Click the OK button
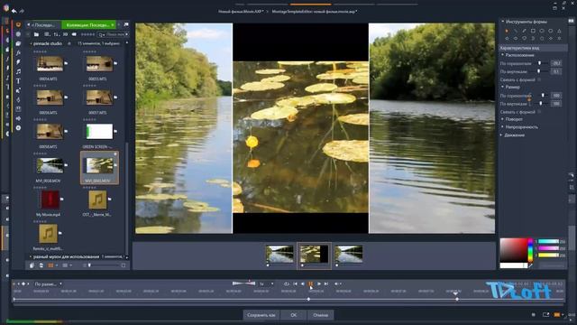This screenshot has width=577, height=325. click(293, 315)
